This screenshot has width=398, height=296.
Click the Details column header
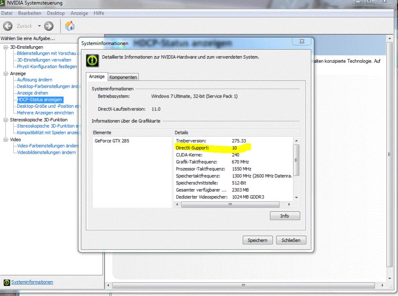coord(236,133)
